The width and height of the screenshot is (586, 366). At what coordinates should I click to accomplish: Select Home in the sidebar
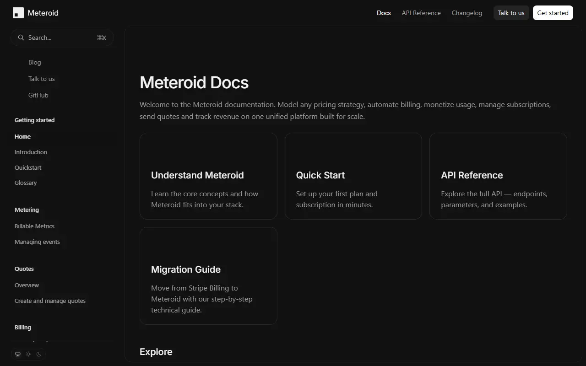[x=22, y=136]
